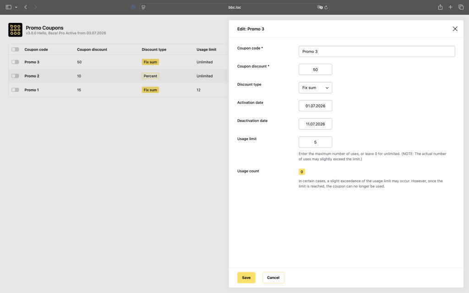This screenshot has height=293, width=469.
Task: Click the Coupon discount input field
Action: (x=315, y=70)
